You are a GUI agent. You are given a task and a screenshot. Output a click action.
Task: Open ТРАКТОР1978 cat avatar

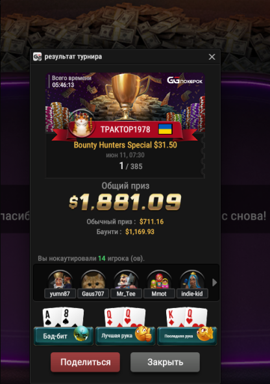82,125
